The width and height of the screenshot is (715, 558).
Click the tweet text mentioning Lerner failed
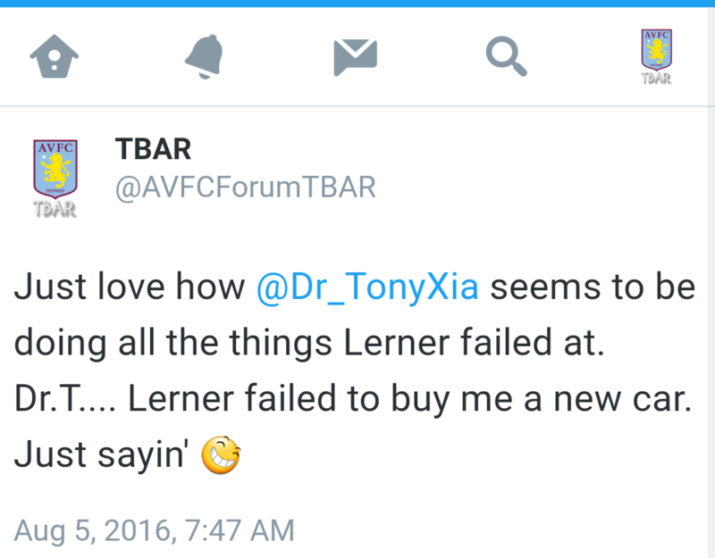pyautogui.click(x=355, y=370)
